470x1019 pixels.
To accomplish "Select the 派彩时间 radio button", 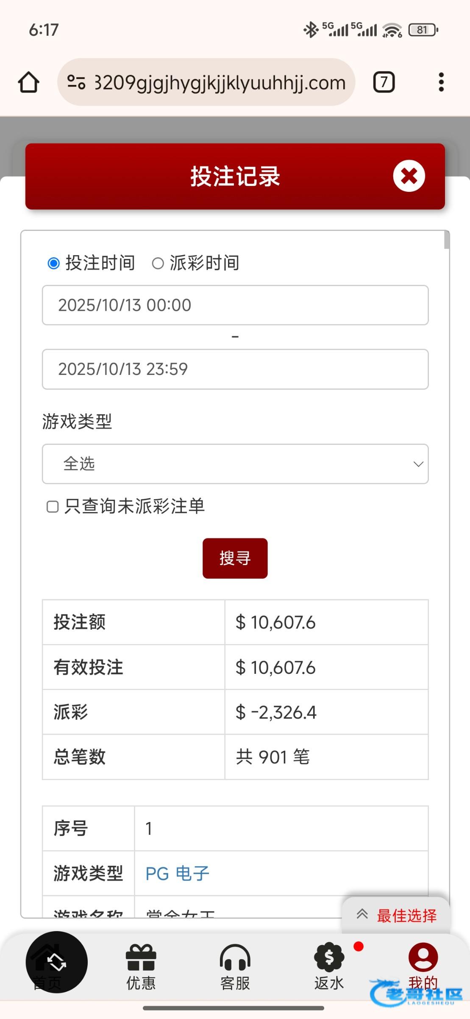I will [158, 263].
